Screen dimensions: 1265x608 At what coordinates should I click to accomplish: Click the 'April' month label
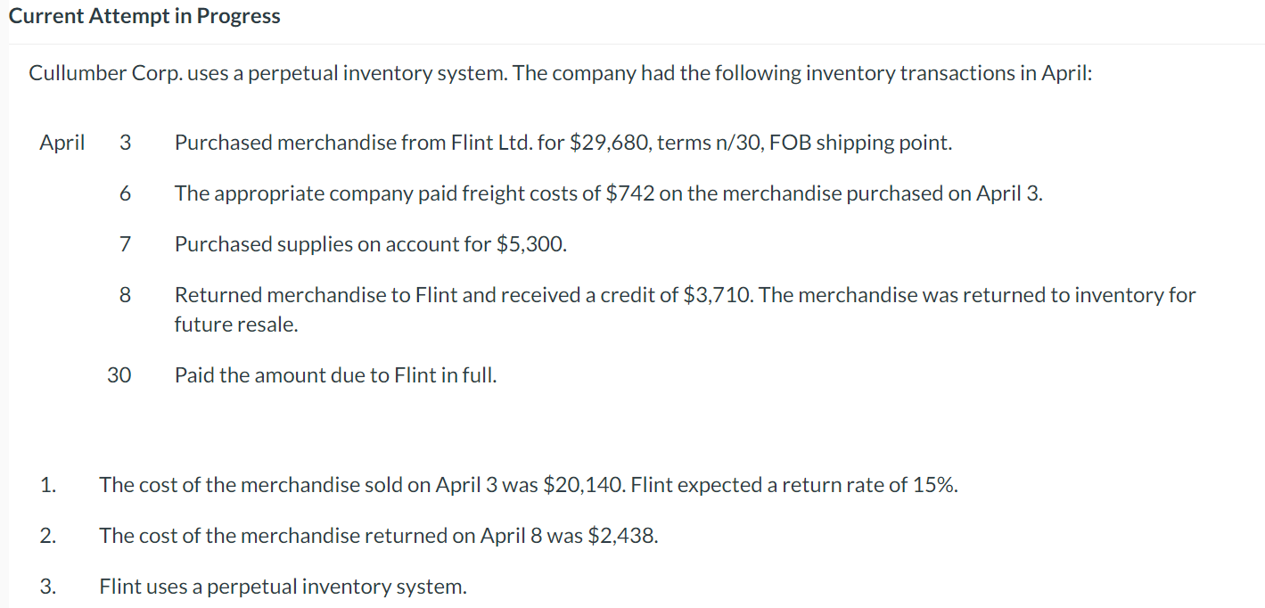tap(62, 143)
